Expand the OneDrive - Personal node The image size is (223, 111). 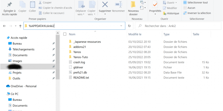point(4,86)
